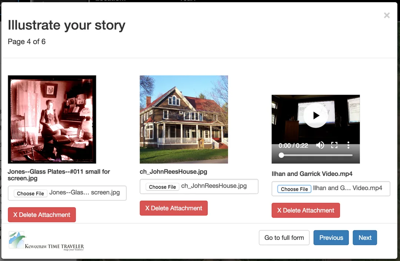Select the 'Ilhan and Garrick Video.mp4' caption
Viewport: 400px width, 261px height.
[x=312, y=174]
